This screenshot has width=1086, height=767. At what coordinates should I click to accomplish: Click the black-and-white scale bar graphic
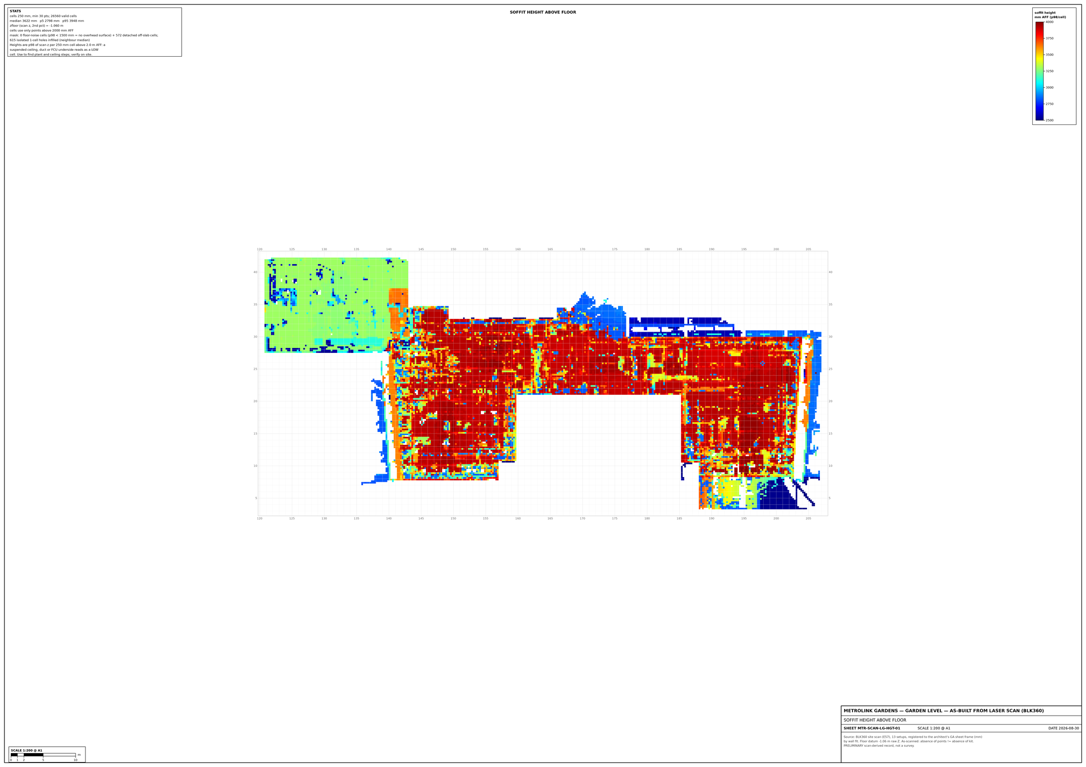pyautogui.click(x=43, y=755)
